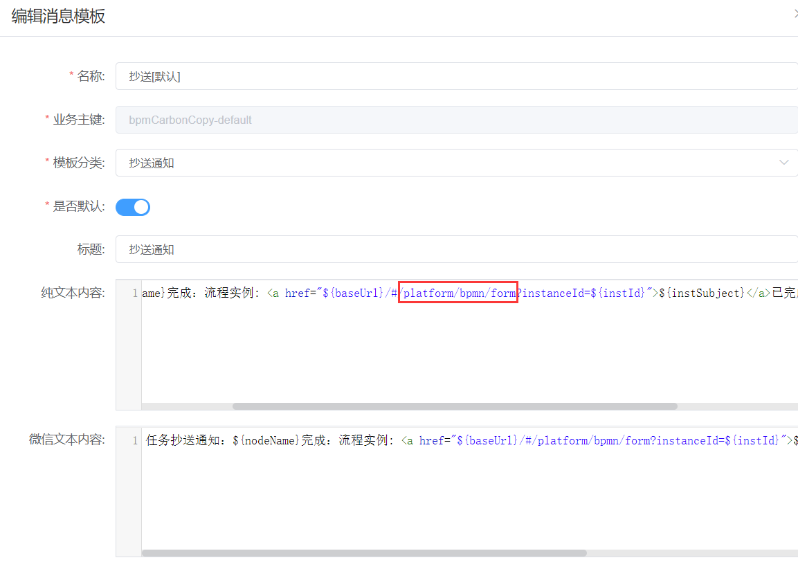Select line number 1 in plain text gutter
The height and width of the screenshot is (569, 798).
click(135, 293)
